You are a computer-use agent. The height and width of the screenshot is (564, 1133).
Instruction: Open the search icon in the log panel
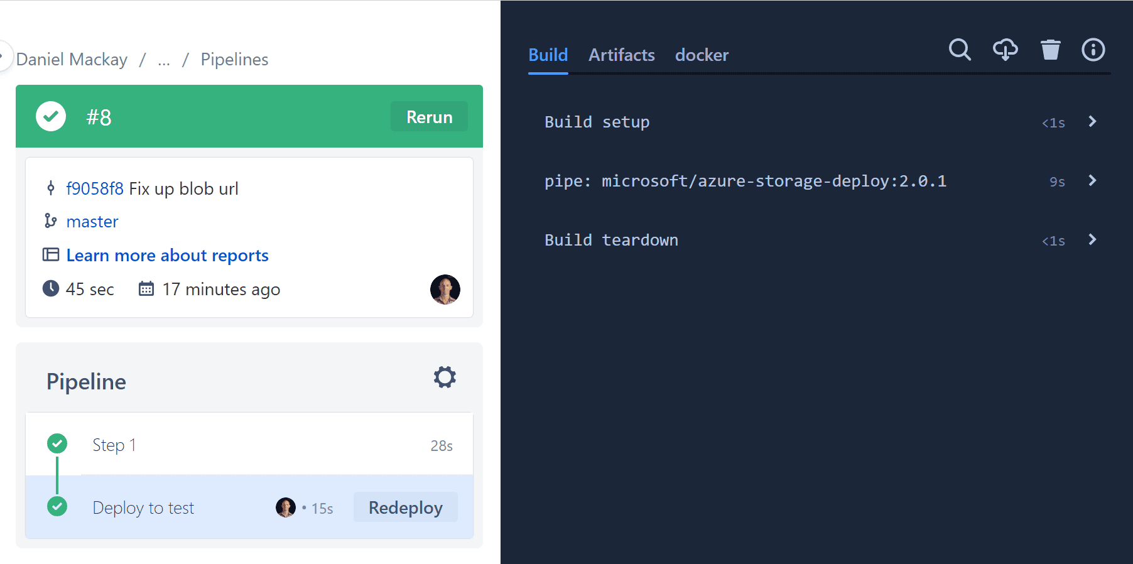coord(960,50)
